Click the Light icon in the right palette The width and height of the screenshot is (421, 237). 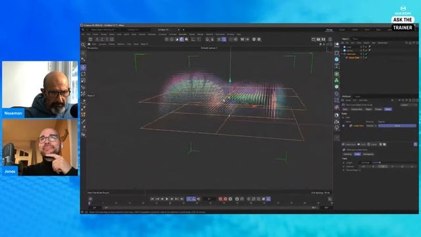[x=337, y=128]
